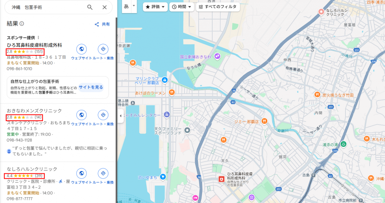Open なしろハルンクリニック website icon
The height and width of the screenshot is (203, 385).
(x=81, y=173)
